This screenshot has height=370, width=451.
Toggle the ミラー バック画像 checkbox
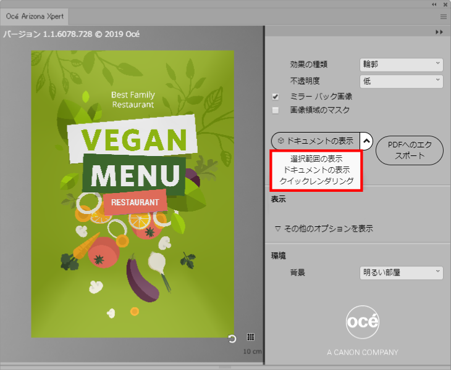276,97
